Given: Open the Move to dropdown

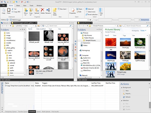Looking at the screenshot, I should tap(26, 11).
